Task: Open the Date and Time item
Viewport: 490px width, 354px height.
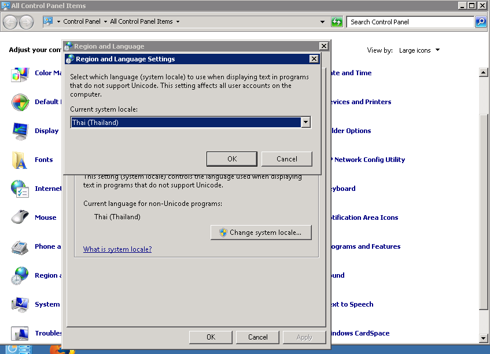Action: (352, 73)
